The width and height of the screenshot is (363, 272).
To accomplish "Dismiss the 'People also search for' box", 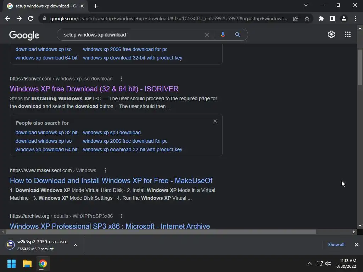I will coord(215,121).
